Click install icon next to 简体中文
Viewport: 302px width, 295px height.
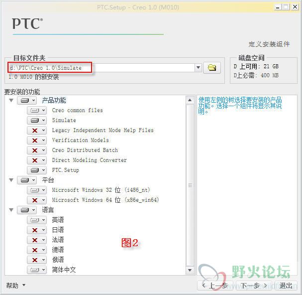pos(35,270)
